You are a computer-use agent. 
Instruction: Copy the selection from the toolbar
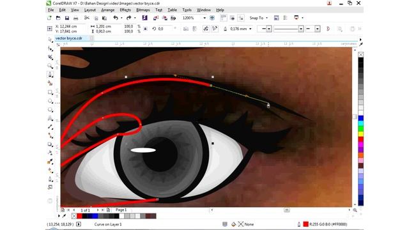click(96, 18)
